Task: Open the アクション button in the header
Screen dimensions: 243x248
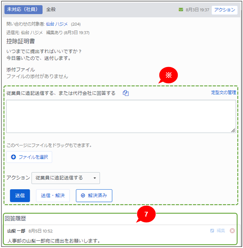Action: (x=225, y=10)
